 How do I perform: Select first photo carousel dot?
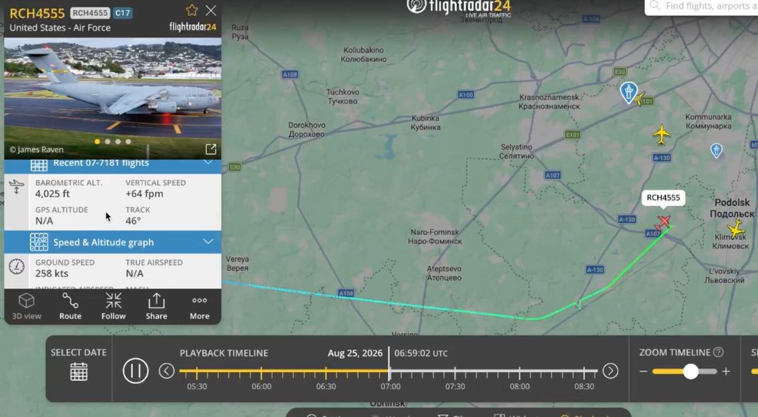[97, 142]
